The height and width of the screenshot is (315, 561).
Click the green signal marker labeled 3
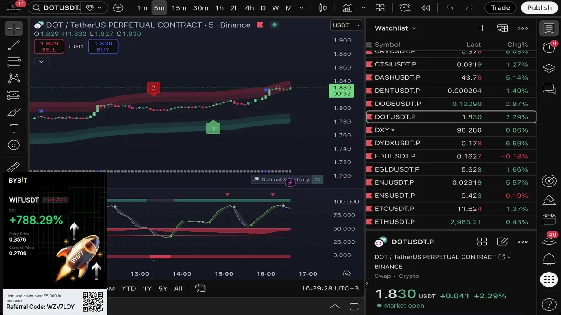coord(213,128)
